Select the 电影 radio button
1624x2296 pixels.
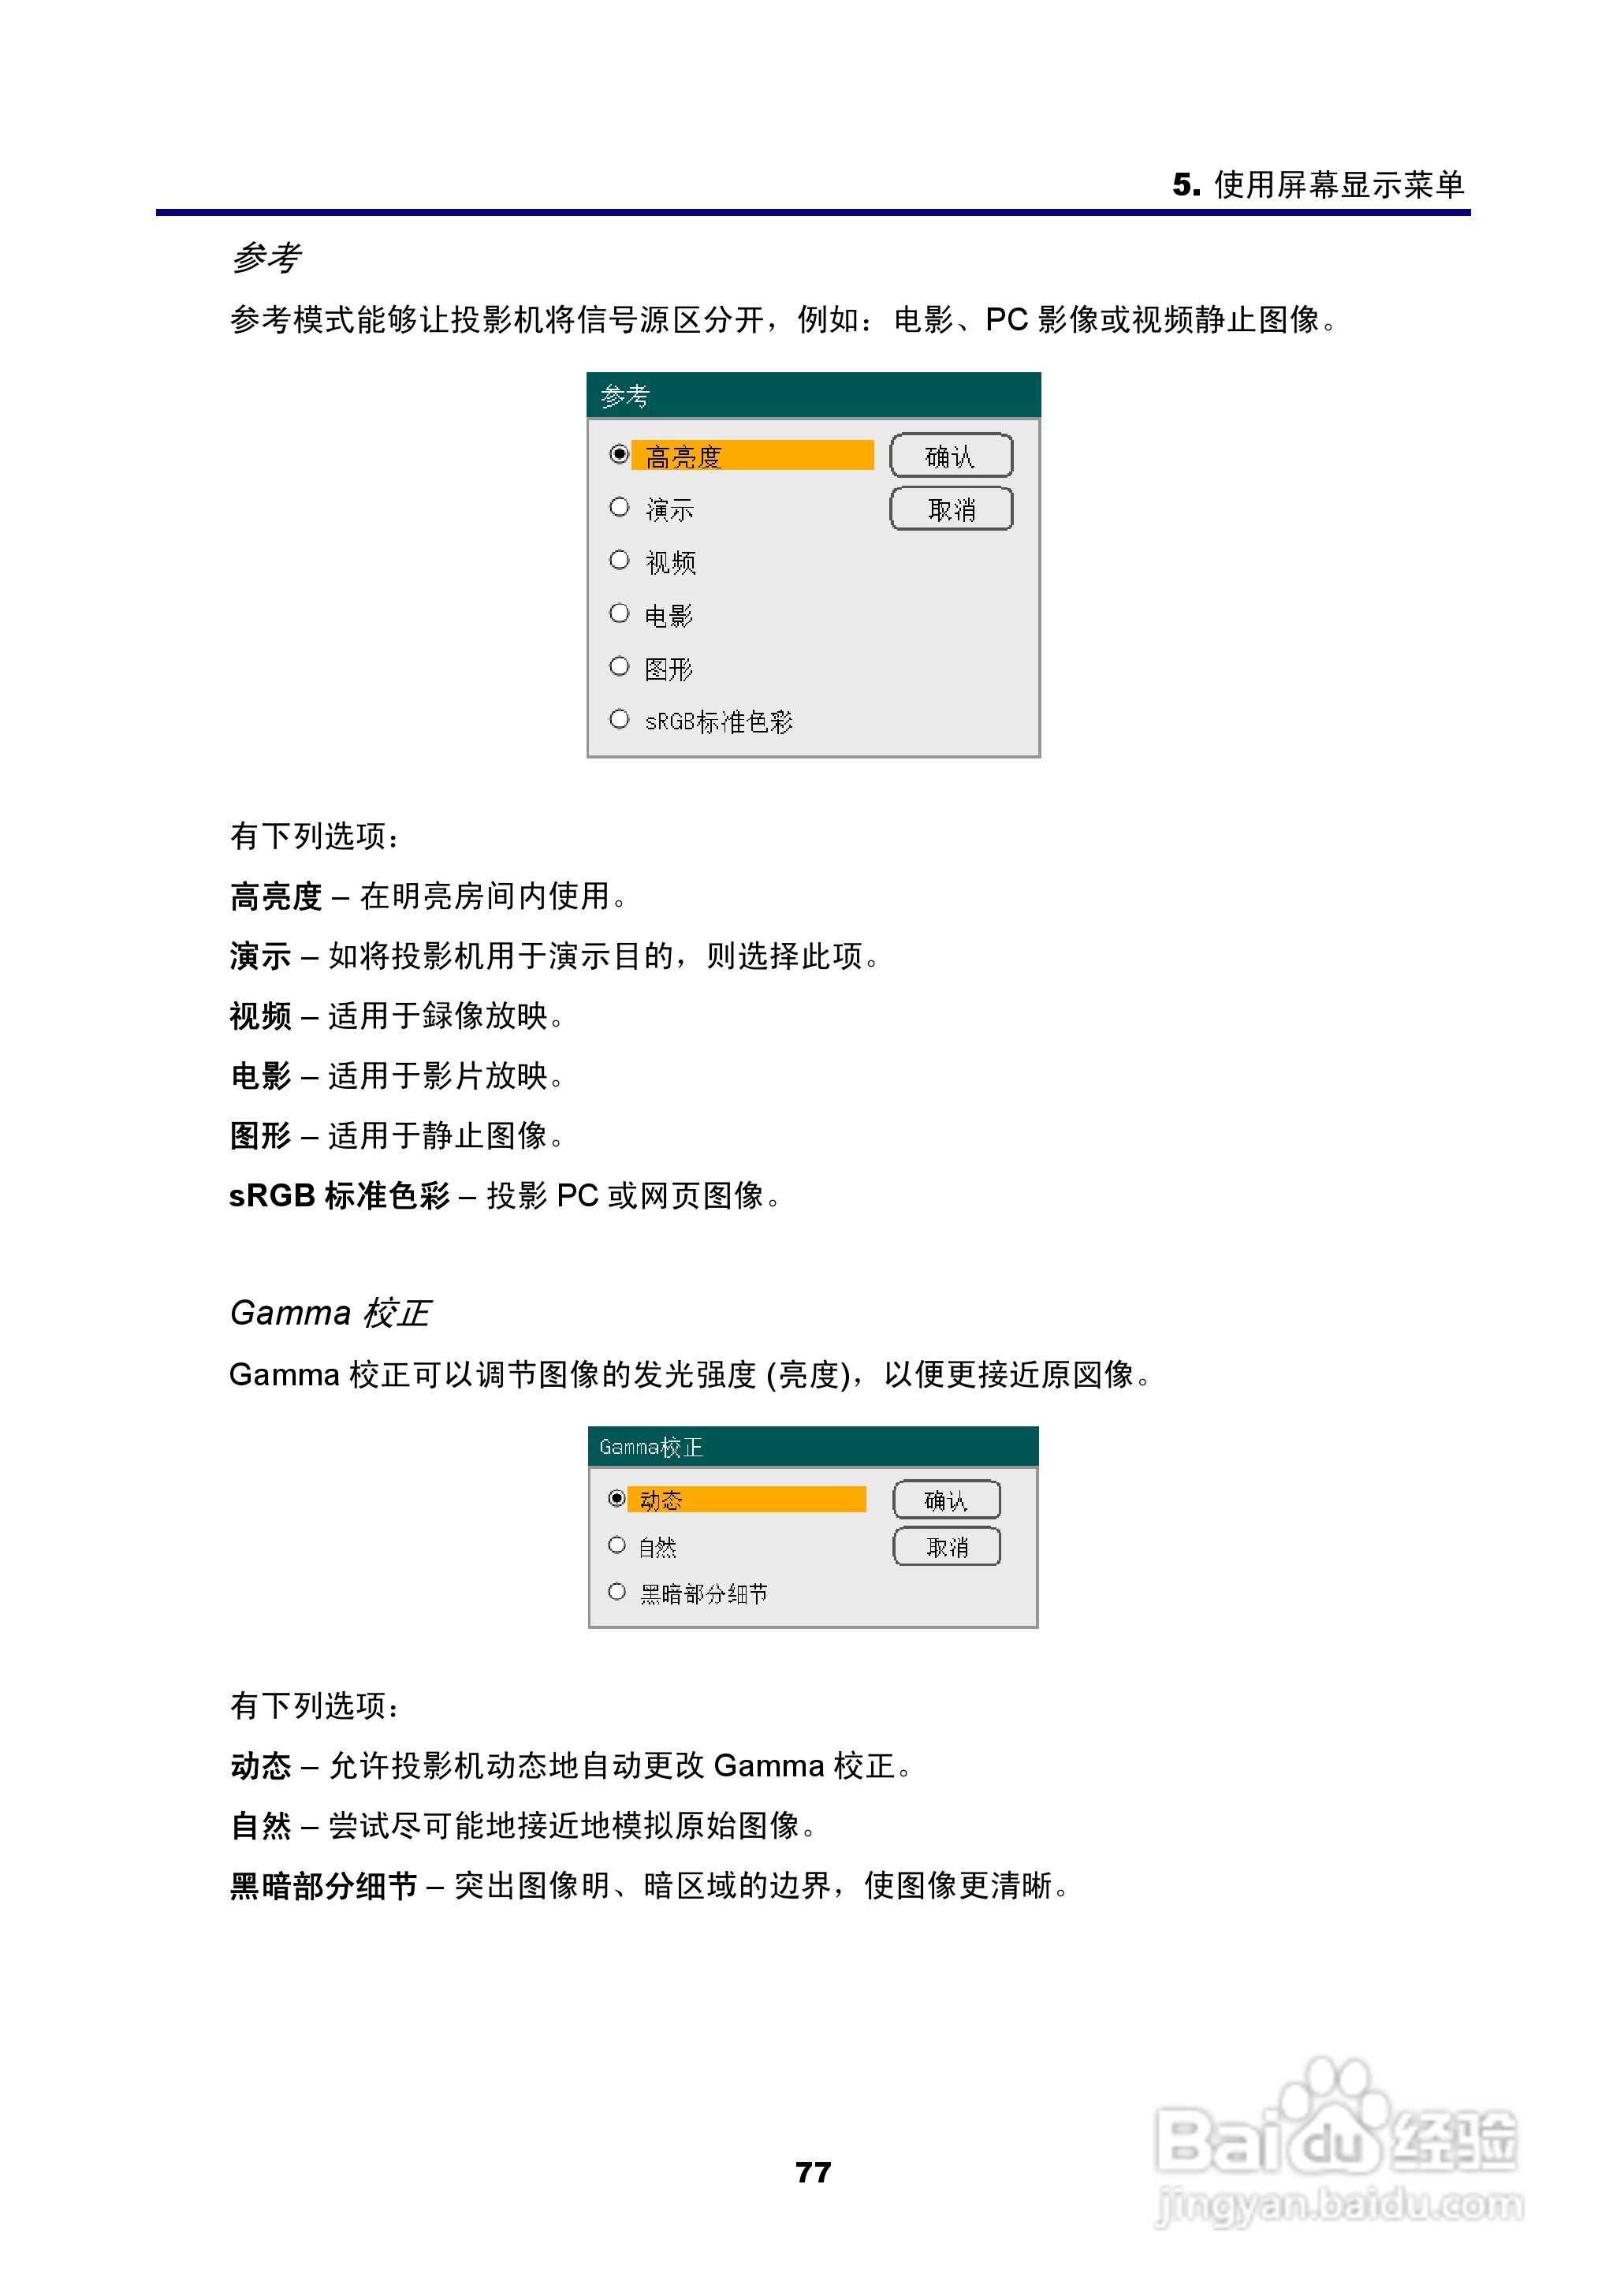(619, 614)
